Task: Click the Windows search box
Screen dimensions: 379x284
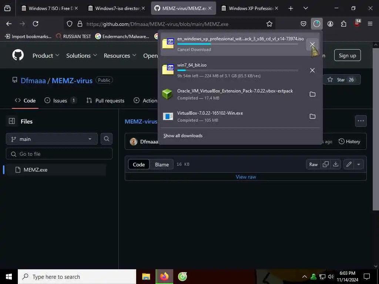Action: point(77,277)
